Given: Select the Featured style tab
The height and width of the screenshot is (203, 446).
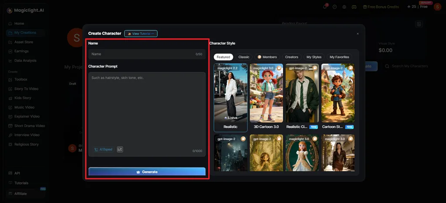Looking at the screenshot, I should (x=223, y=57).
